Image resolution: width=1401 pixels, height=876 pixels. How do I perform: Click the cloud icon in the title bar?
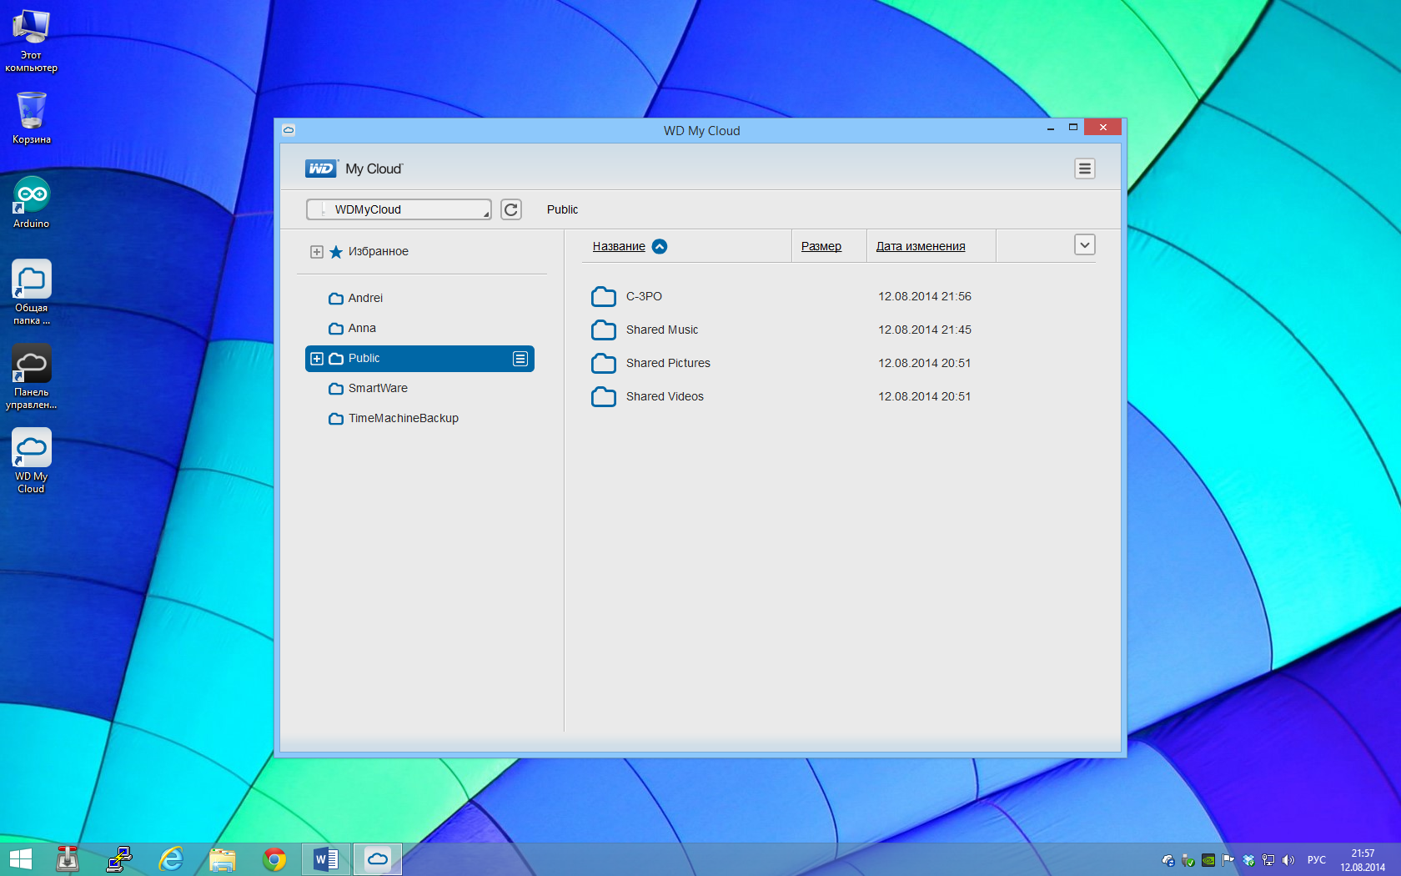click(x=289, y=130)
